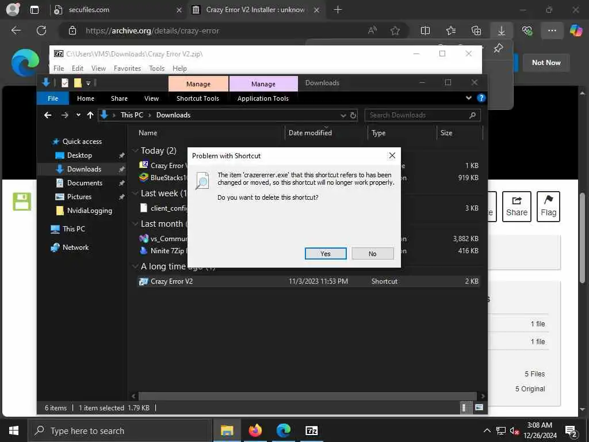Click the Explorer horizontal scrollbar
The image size is (589, 442).
308,396
